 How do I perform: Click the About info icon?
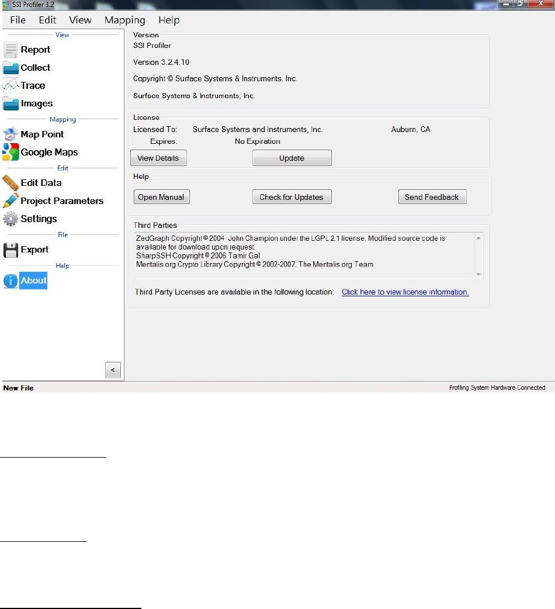tap(11, 281)
